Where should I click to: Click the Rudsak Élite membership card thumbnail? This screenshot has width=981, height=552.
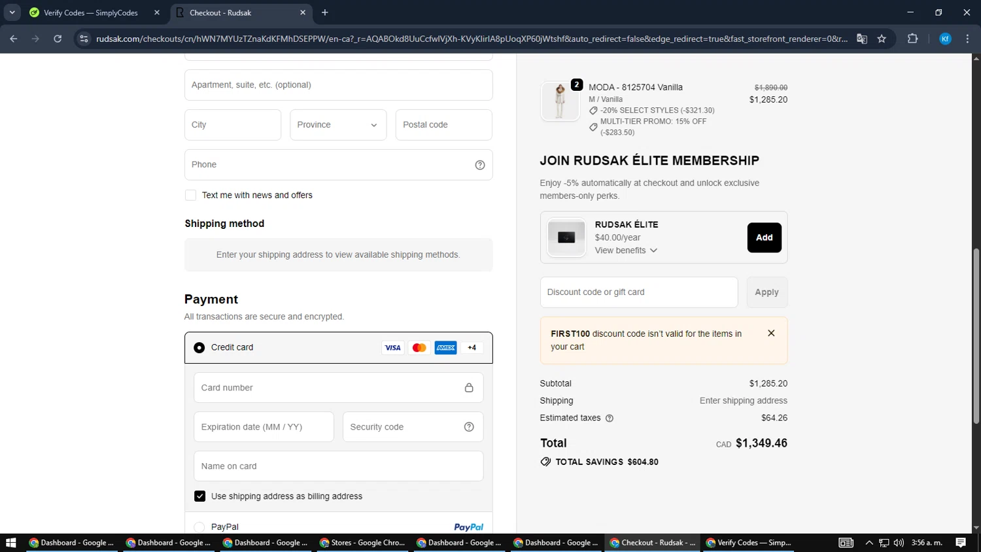tap(566, 237)
